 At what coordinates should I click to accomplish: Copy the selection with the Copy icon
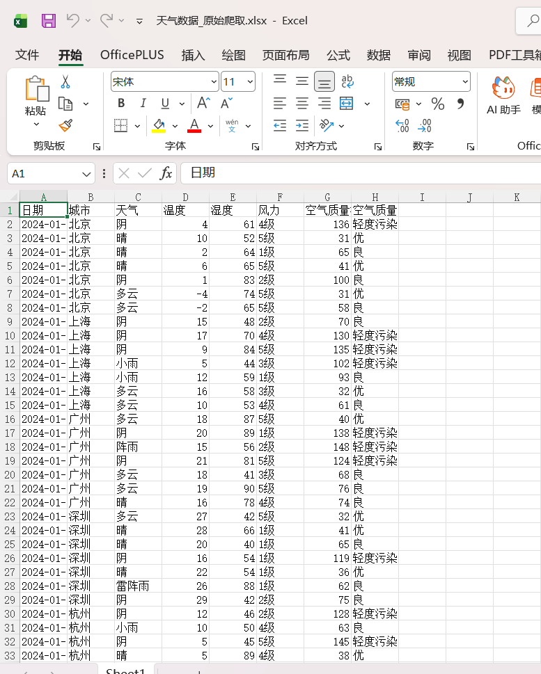click(x=65, y=104)
